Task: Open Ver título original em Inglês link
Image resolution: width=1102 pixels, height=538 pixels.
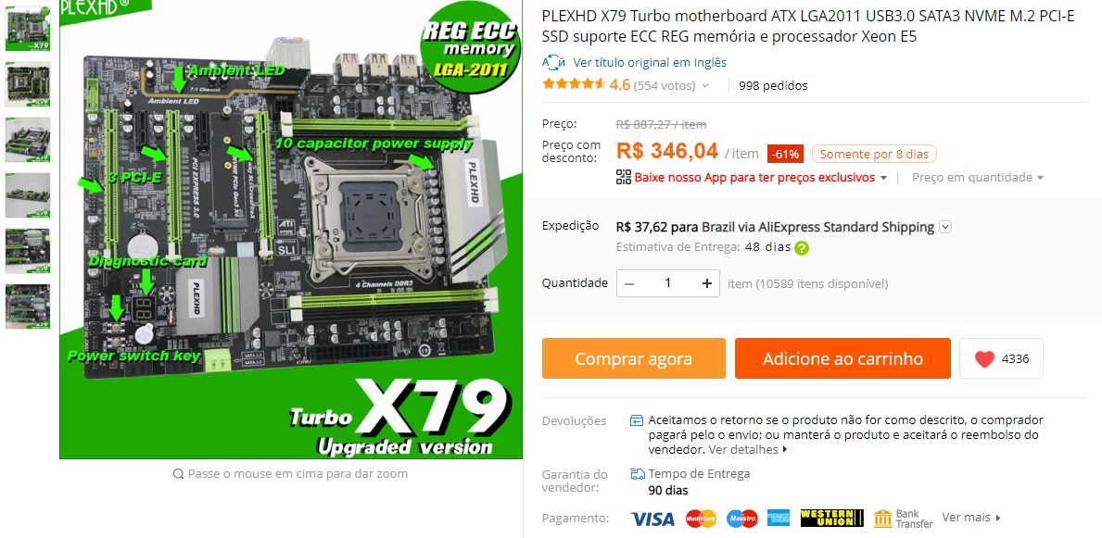Action: point(650,63)
